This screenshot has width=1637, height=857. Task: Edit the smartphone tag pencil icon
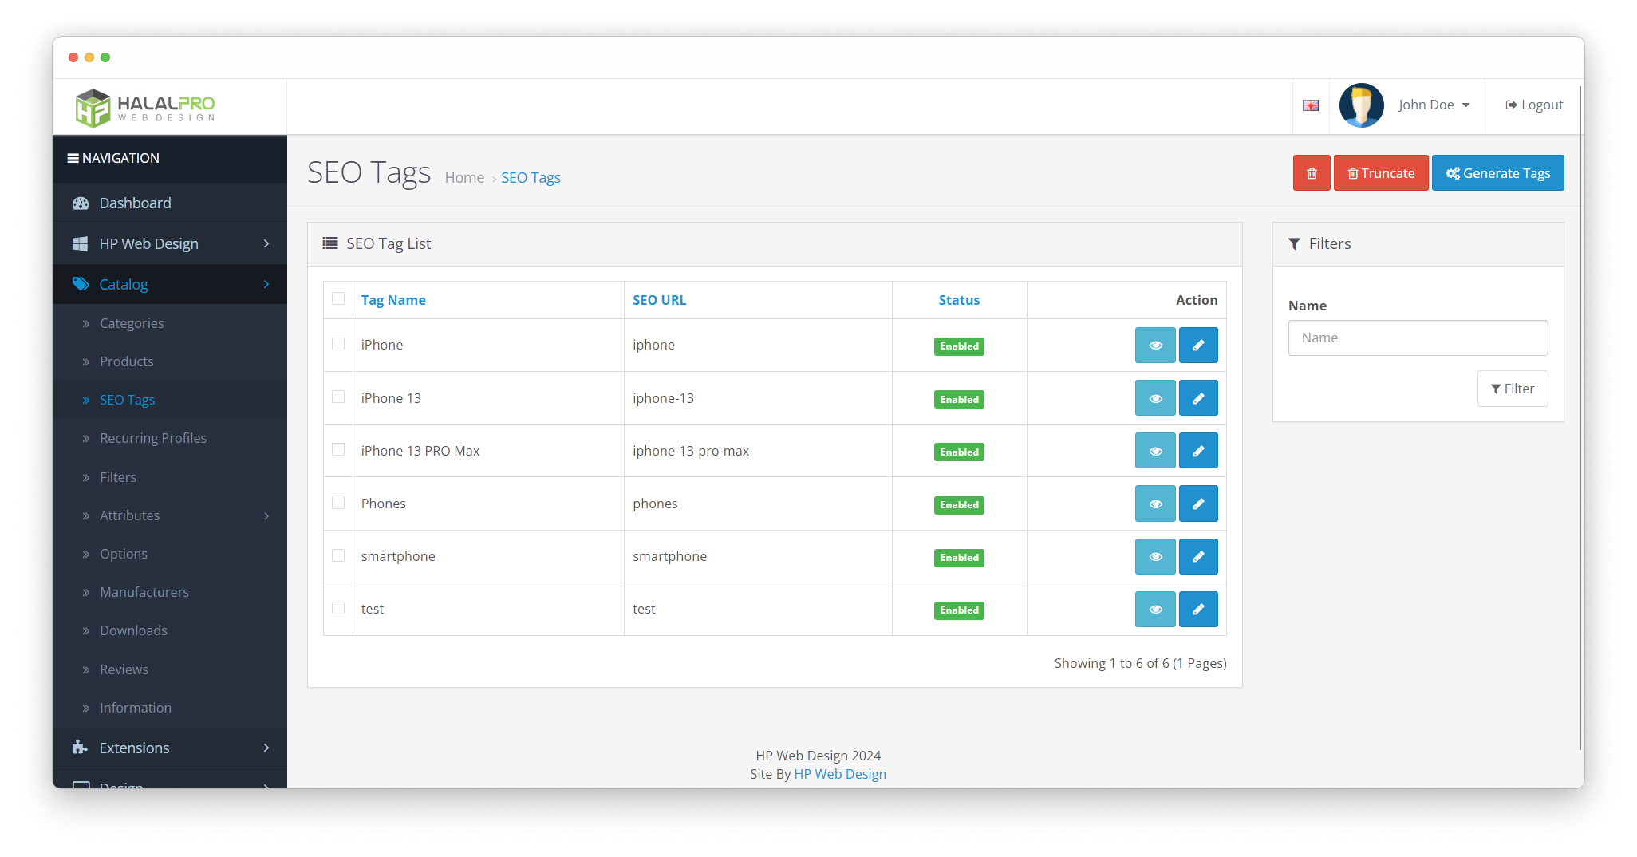coord(1198,557)
